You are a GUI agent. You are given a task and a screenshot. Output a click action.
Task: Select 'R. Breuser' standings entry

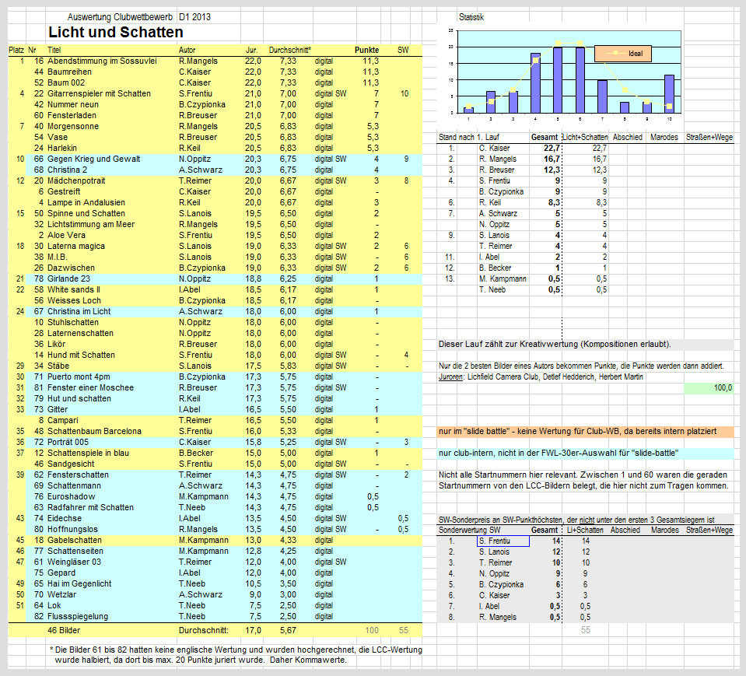click(x=496, y=170)
